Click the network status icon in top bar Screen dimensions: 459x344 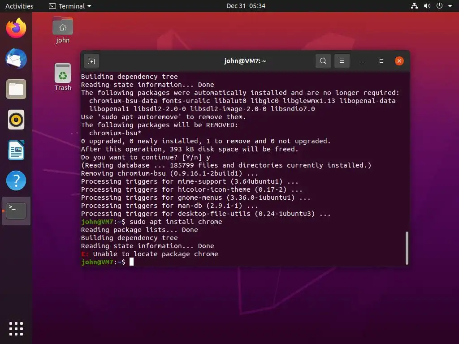(x=414, y=6)
